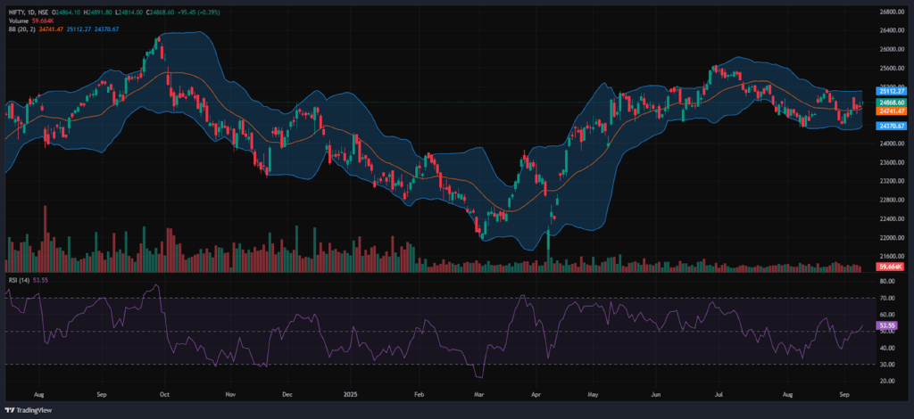Screen dimensions: 914x419
Task: Click the orange 24741.47 basis price tag
Action: (x=892, y=111)
